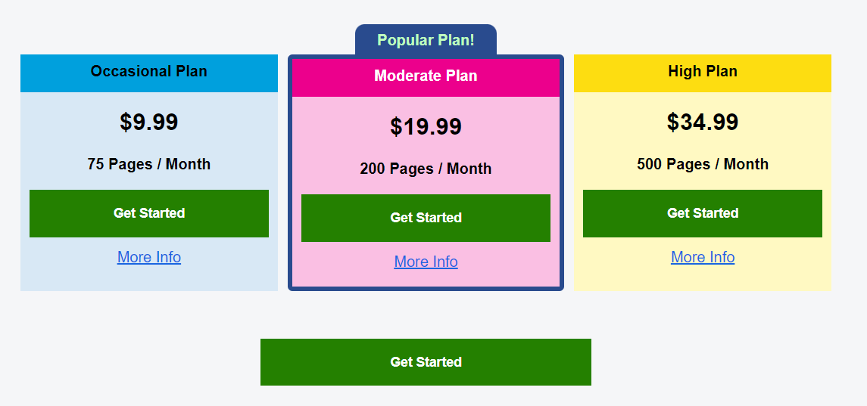This screenshot has height=406, width=867.
Task: Open the Moderate Plan More Info link
Action: 426,262
